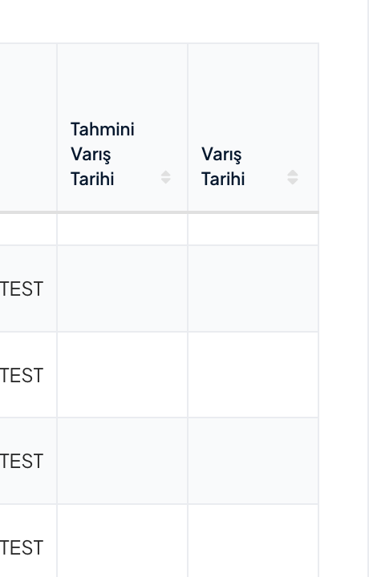Click Varış Tarihi cell in first TEST row
This screenshot has height=577, width=369.
253,288
